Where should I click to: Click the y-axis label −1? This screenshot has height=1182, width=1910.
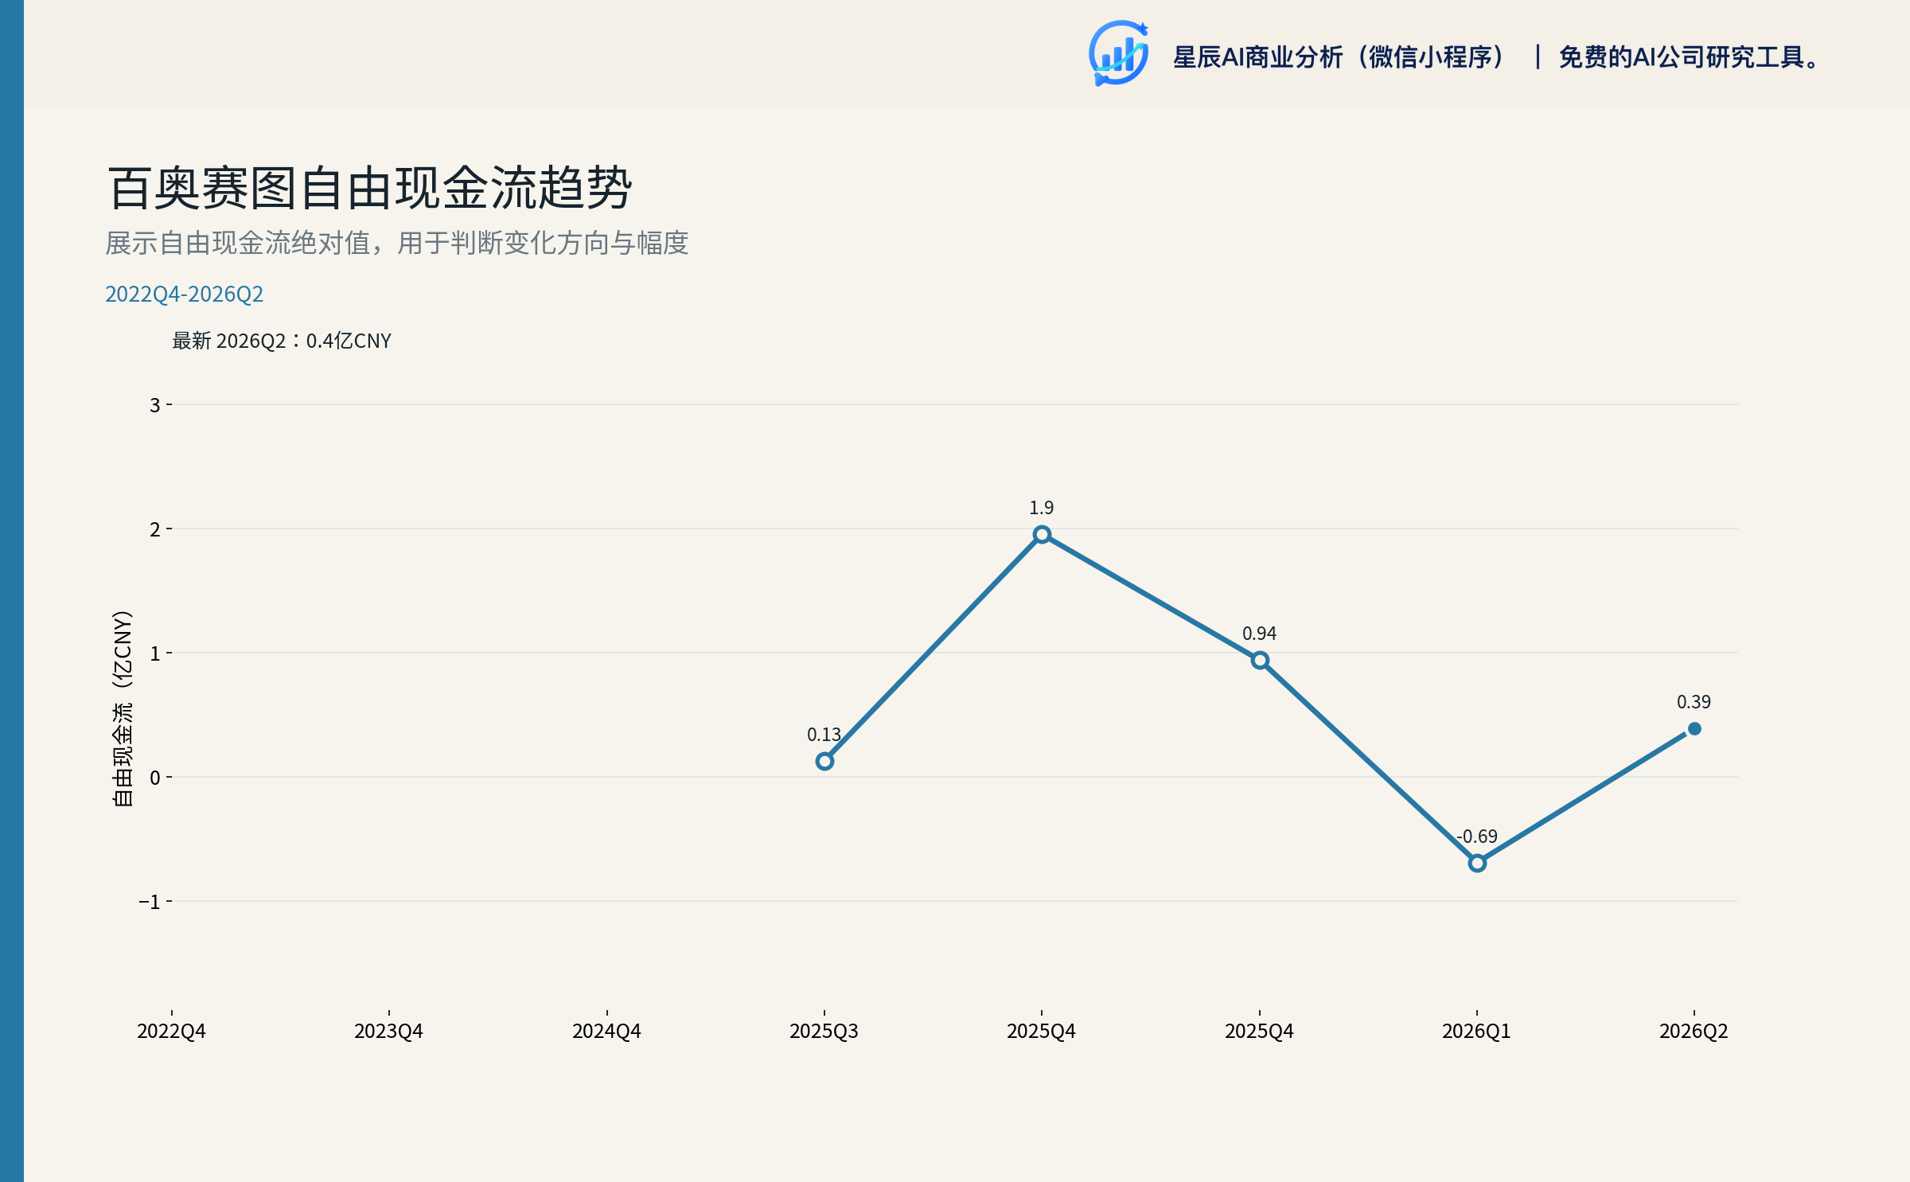(x=150, y=902)
